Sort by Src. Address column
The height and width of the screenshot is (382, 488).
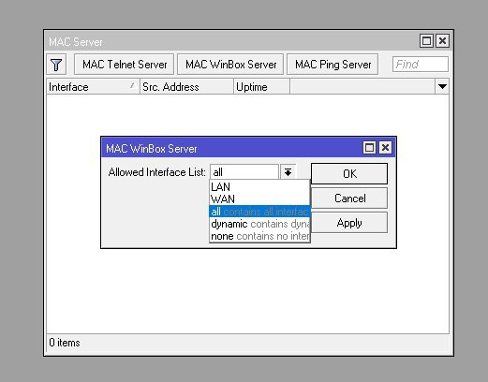(186, 87)
